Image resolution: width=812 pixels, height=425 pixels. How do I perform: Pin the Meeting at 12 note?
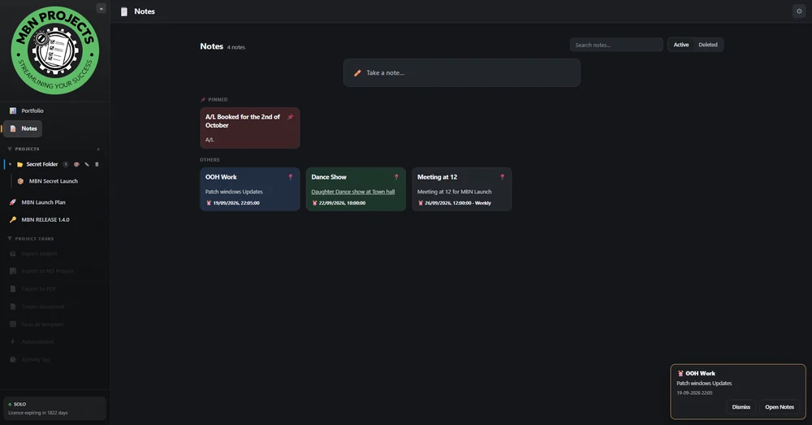tap(503, 177)
